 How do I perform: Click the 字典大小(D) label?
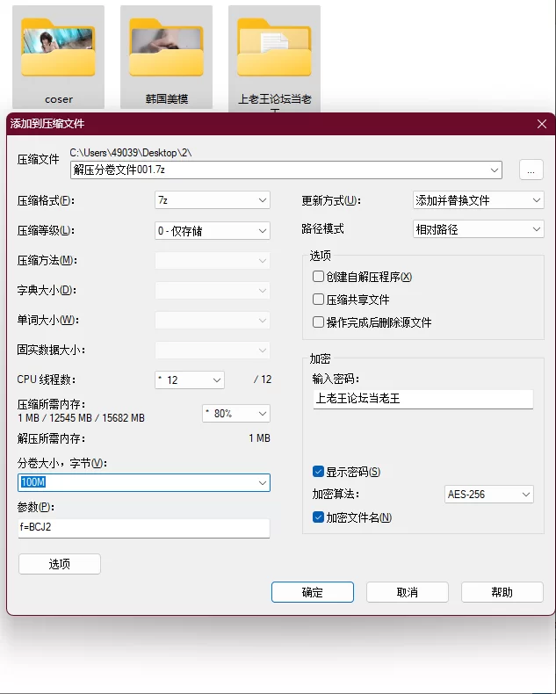(x=47, y=291)
